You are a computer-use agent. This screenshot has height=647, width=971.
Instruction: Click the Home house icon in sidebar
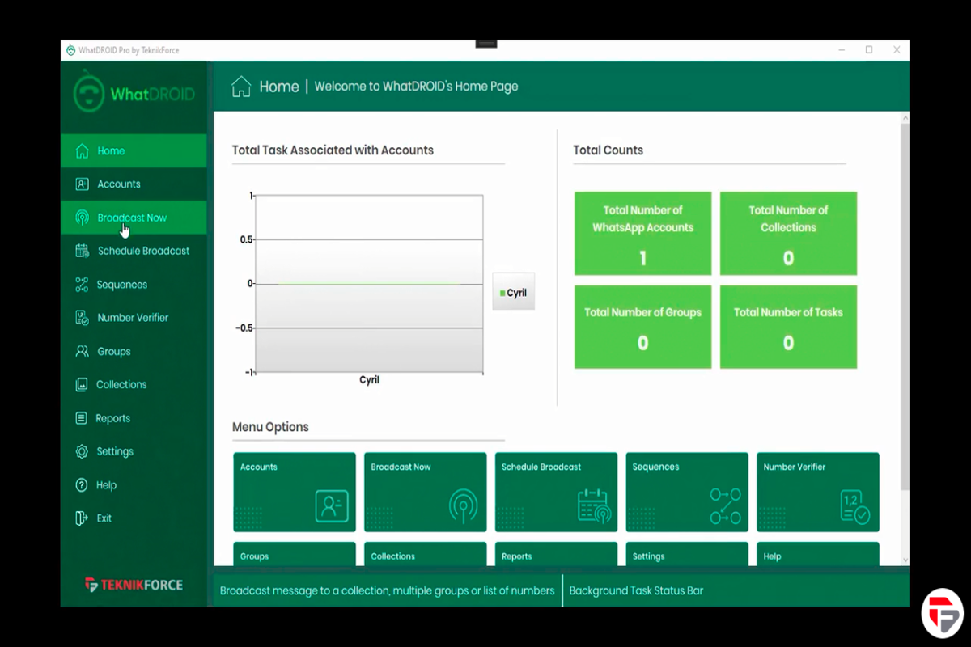point(82,151)
